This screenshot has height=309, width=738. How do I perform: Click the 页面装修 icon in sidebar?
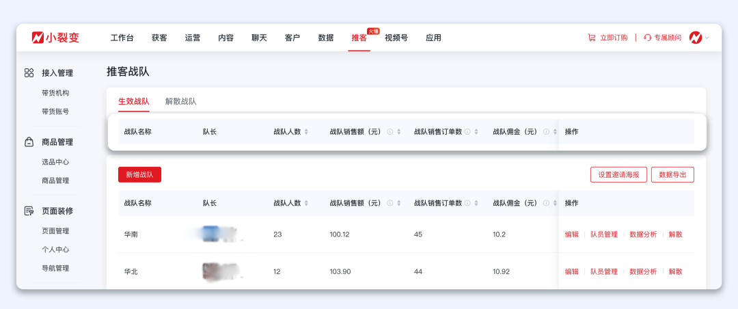pos(29,211)
